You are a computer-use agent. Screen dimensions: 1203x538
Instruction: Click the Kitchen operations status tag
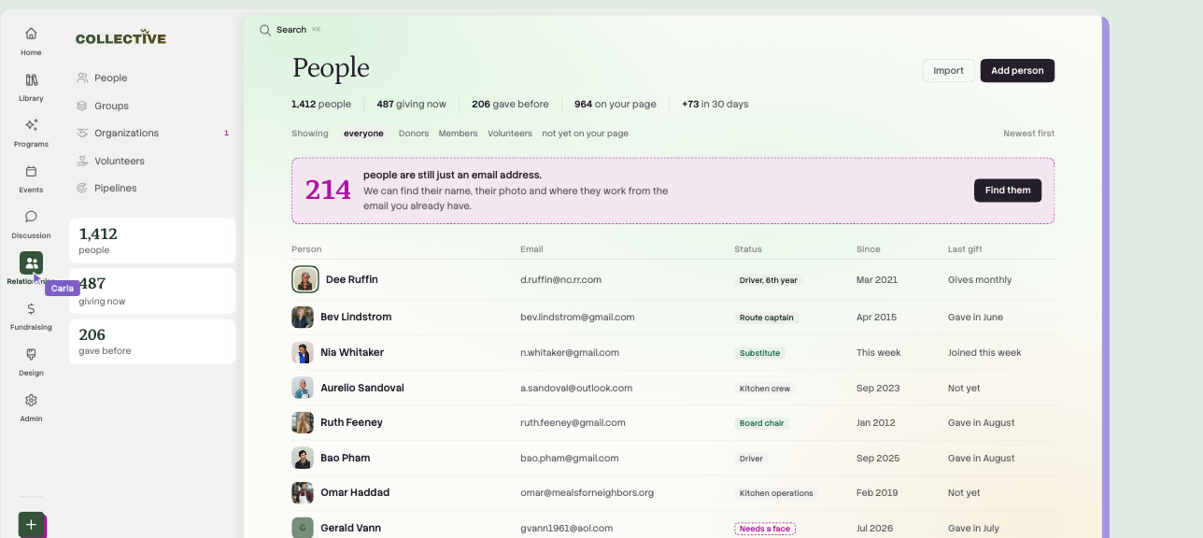pyautogui.click(x=776, y=493)
